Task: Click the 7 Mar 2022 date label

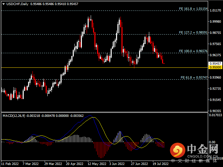Action: click(x=30, y=164)
